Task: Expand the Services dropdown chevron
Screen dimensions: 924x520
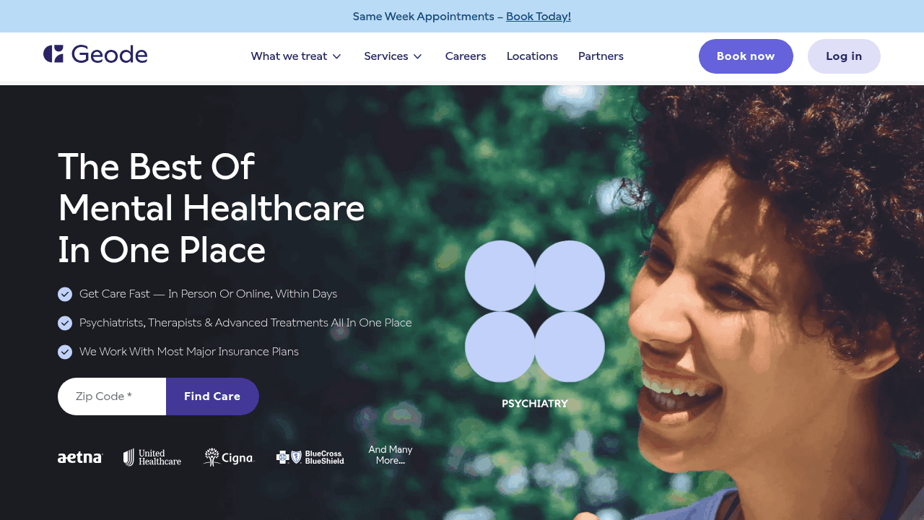Action: coord(417,56)
